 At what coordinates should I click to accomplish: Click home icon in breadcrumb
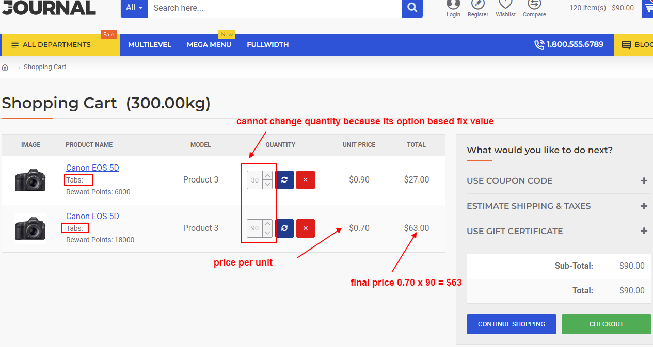tap(5, 68)
